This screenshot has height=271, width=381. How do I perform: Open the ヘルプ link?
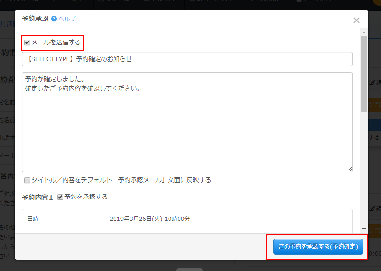67,19
